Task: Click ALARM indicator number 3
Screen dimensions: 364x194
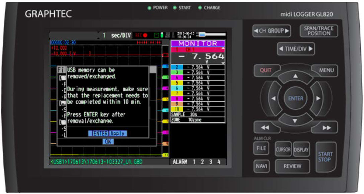Action: click(211, 162)
